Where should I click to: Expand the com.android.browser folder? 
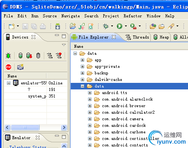[x=90, y=106]
